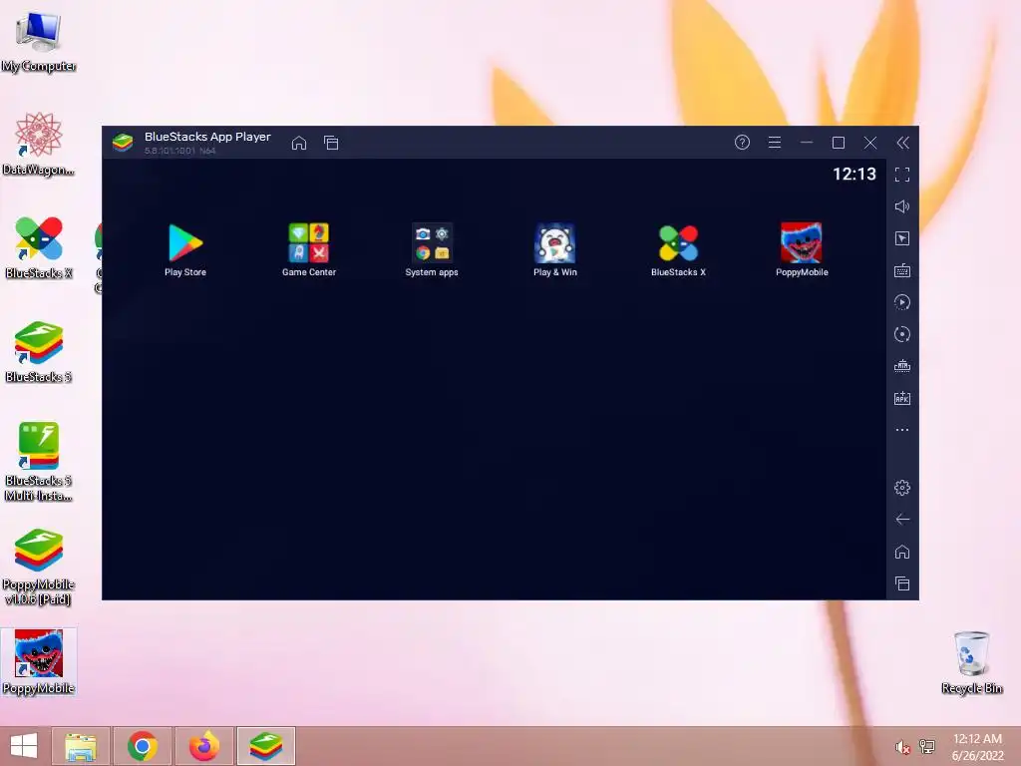Open BlueStacks X inside the App Player

678,249
